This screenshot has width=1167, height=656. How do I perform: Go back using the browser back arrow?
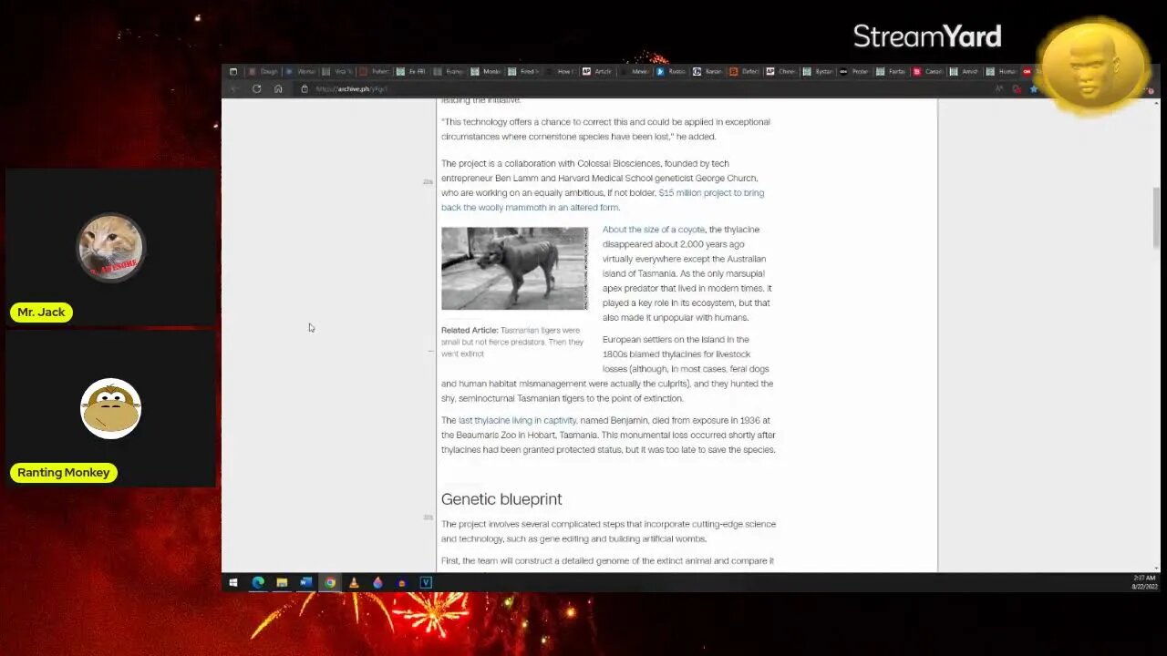(234, 88)
